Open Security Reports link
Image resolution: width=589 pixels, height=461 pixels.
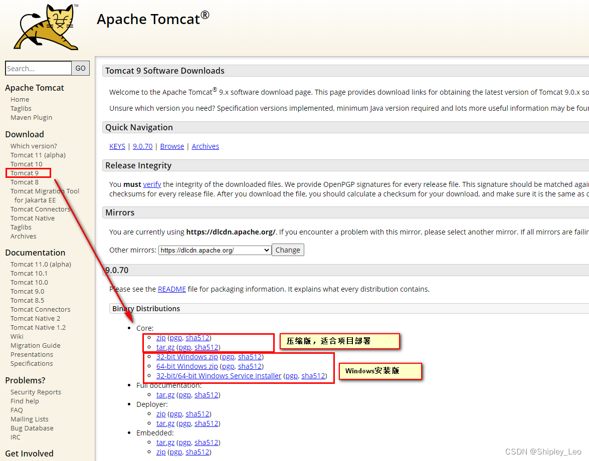point(36,392)
